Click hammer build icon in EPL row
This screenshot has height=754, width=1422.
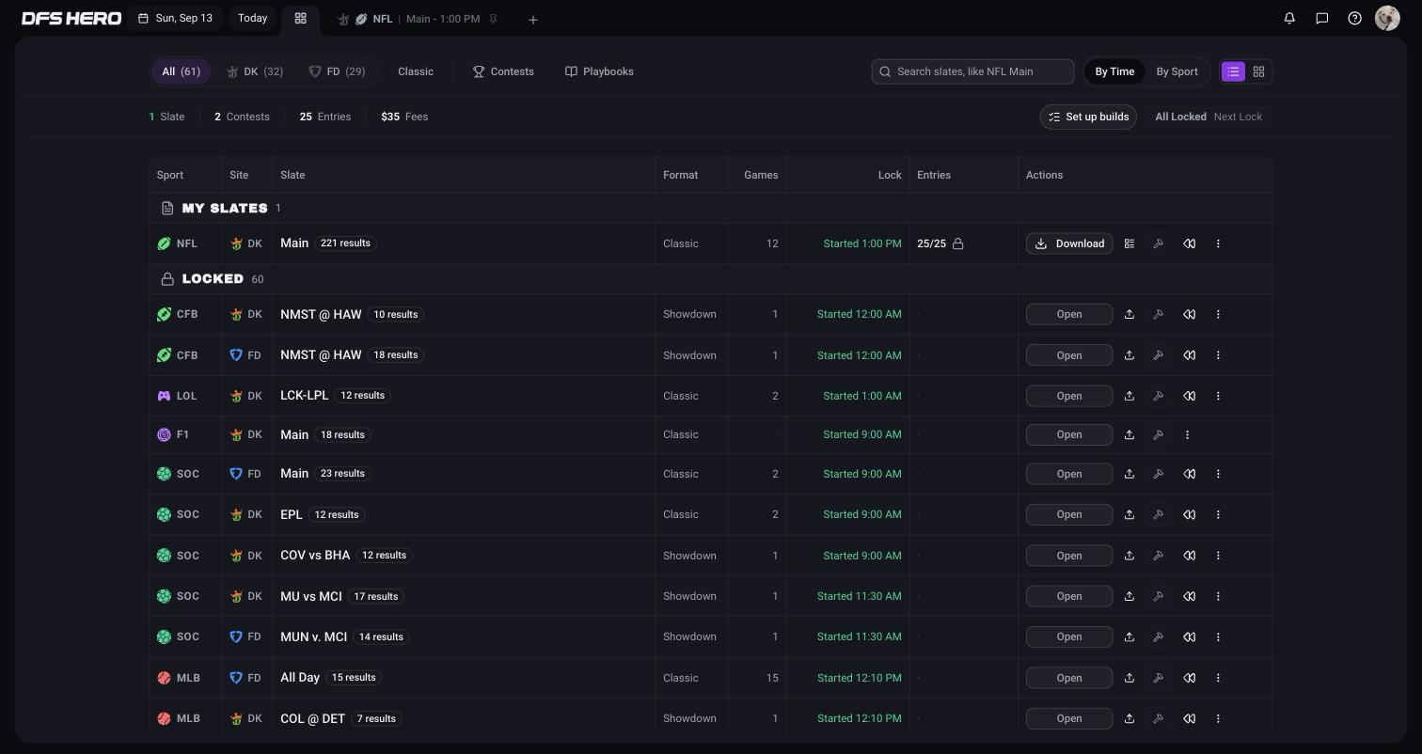point(1159,514)
